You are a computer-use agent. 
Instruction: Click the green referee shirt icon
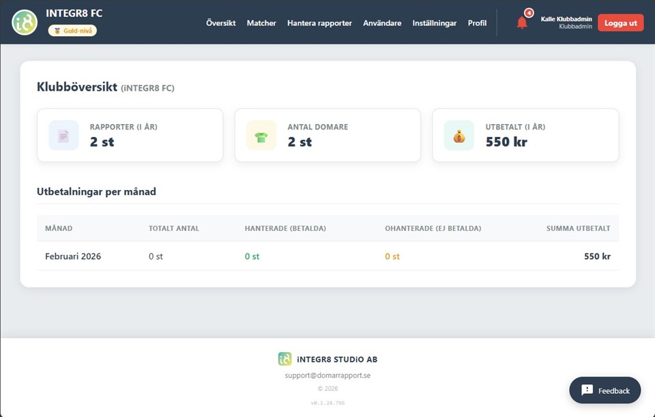click(x=261, y=136)
